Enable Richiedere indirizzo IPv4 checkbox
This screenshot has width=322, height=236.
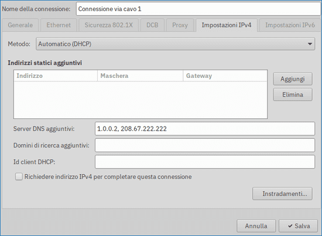tap(19, 177)
